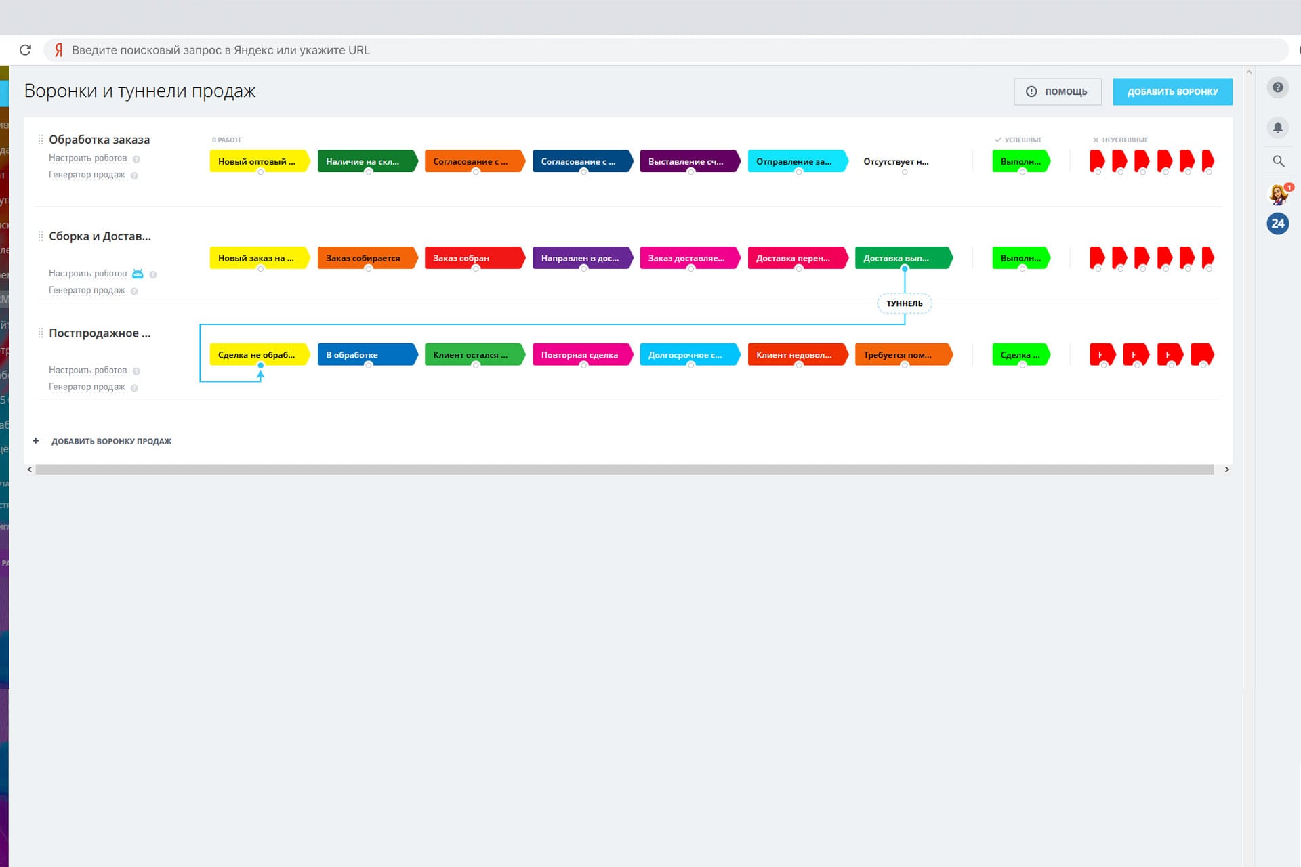
Task: Open the user avatar with badge
Action: 1278,194
